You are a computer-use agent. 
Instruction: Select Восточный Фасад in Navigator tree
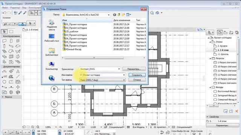pyautogui.click(x=225, y=91)
